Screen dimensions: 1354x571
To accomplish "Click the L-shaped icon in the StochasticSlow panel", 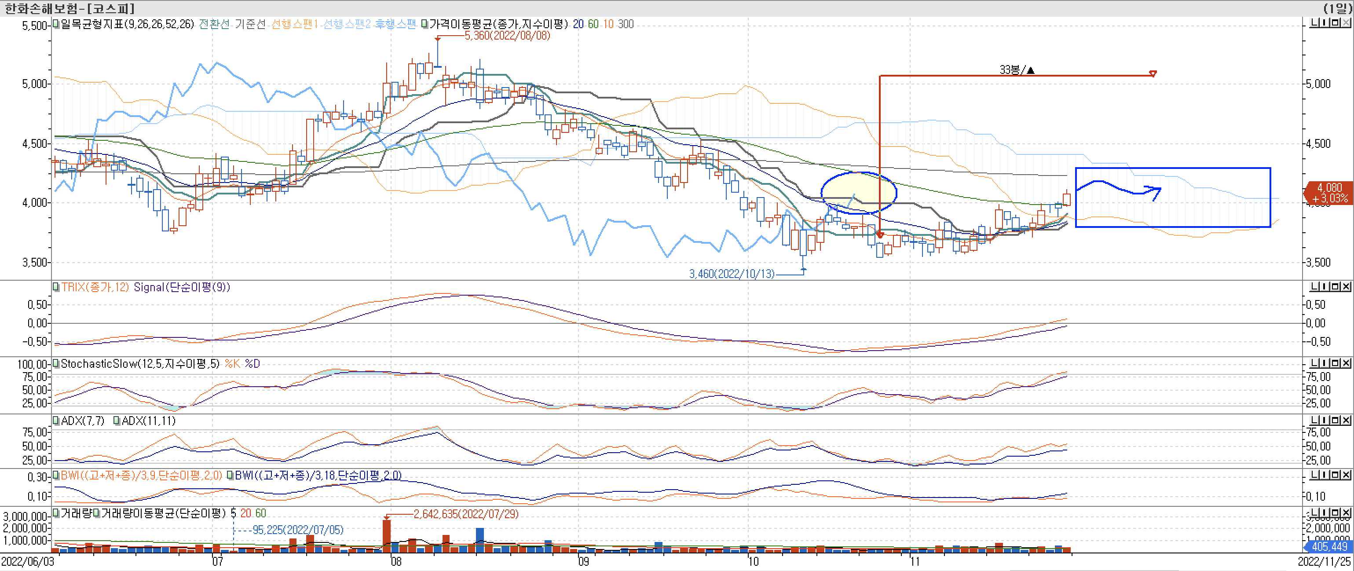I will (1314, 363).
